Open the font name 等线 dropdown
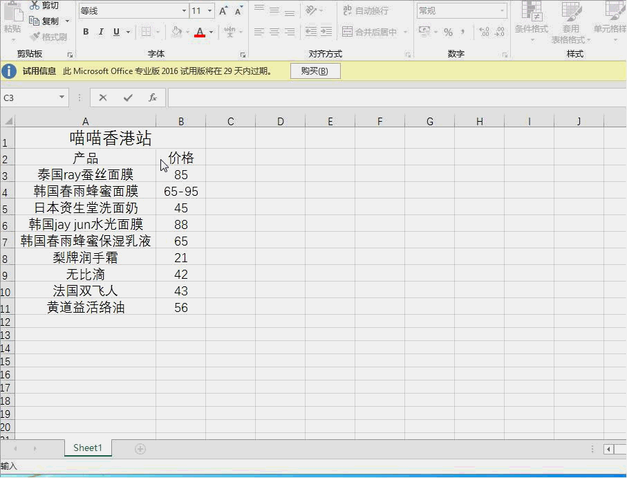627x478 pixels. (x=184, y=11)
